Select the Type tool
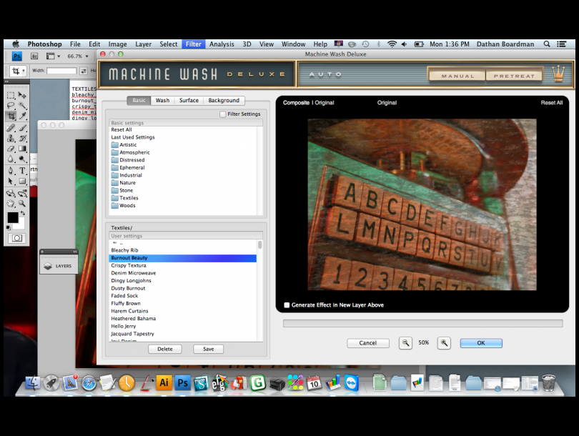The image size is (579, 436). pos(22,171)
